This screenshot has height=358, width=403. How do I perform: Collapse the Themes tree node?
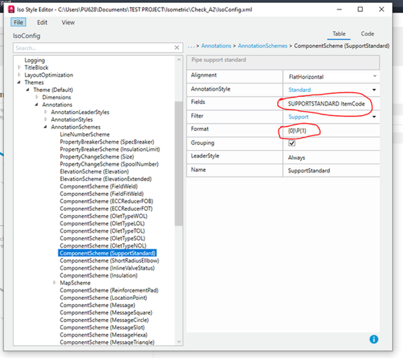[x=19, y=82]
